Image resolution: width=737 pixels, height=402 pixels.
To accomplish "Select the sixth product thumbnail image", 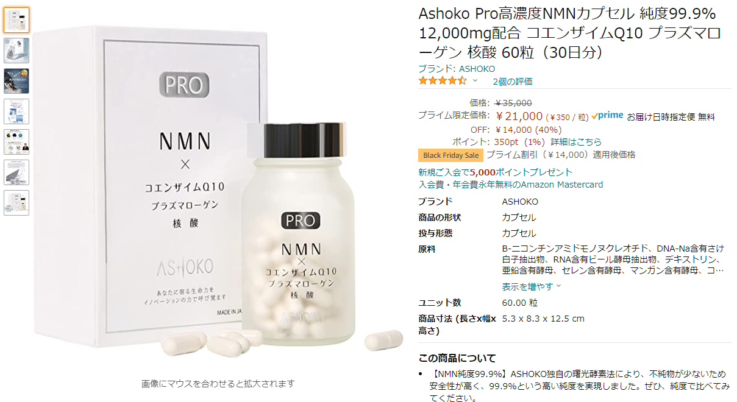I will pos(16,172).
